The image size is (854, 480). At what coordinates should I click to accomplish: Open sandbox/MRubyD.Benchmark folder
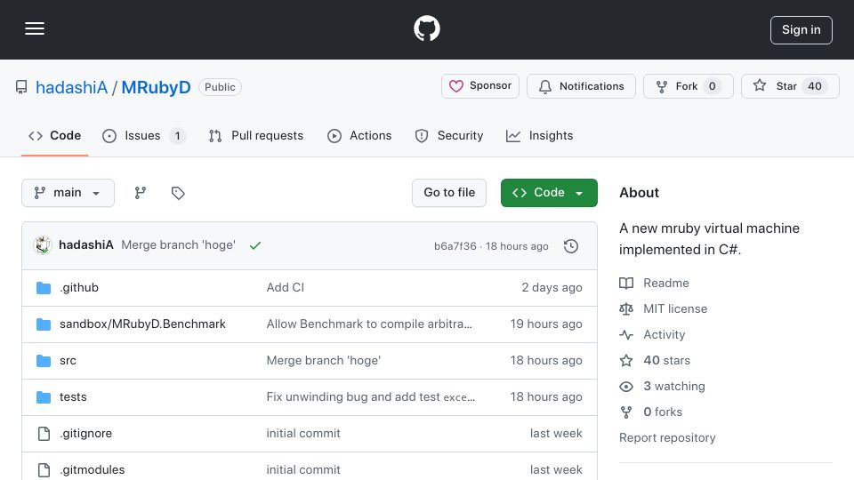tap(142, 324)
